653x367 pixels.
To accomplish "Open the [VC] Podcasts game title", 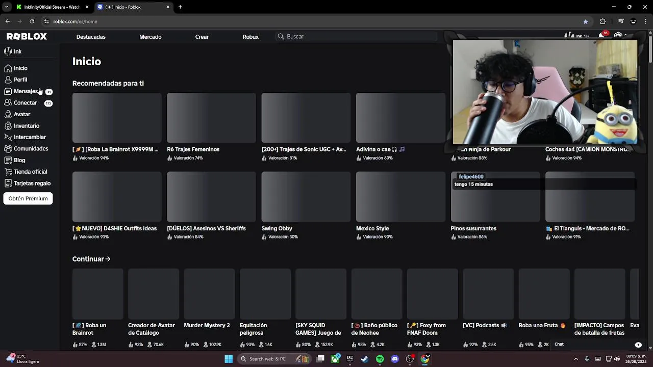I will click(x=485, y=325).
